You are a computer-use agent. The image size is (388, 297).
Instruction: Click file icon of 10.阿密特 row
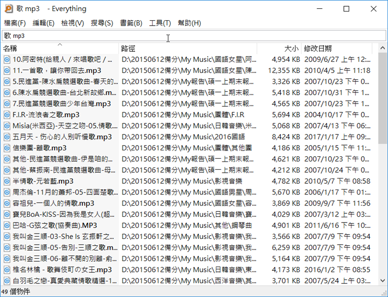[7, 59]
